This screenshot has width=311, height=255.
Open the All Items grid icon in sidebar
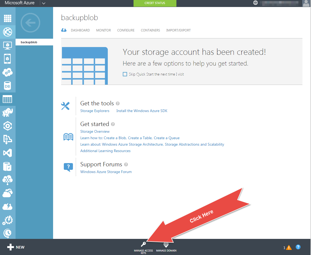[8, 18]
